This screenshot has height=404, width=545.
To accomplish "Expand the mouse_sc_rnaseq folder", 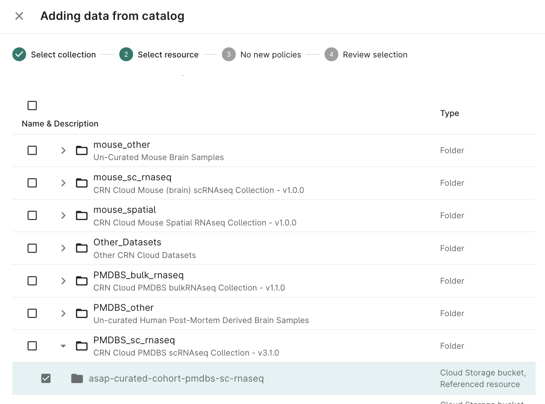I will [x=63, y=183].
